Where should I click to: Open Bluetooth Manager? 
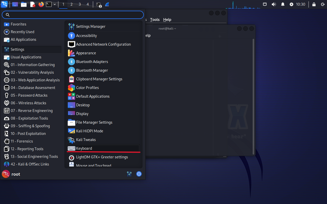point(103,70)
